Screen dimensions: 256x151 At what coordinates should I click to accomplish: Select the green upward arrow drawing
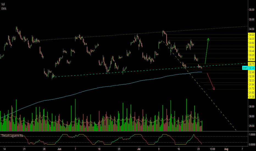[207, 51]
